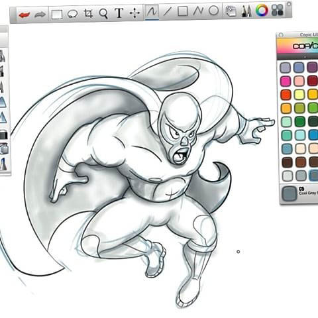Toggle the Rectangle draw style
The image size is (318, 318).
[183, 11]
